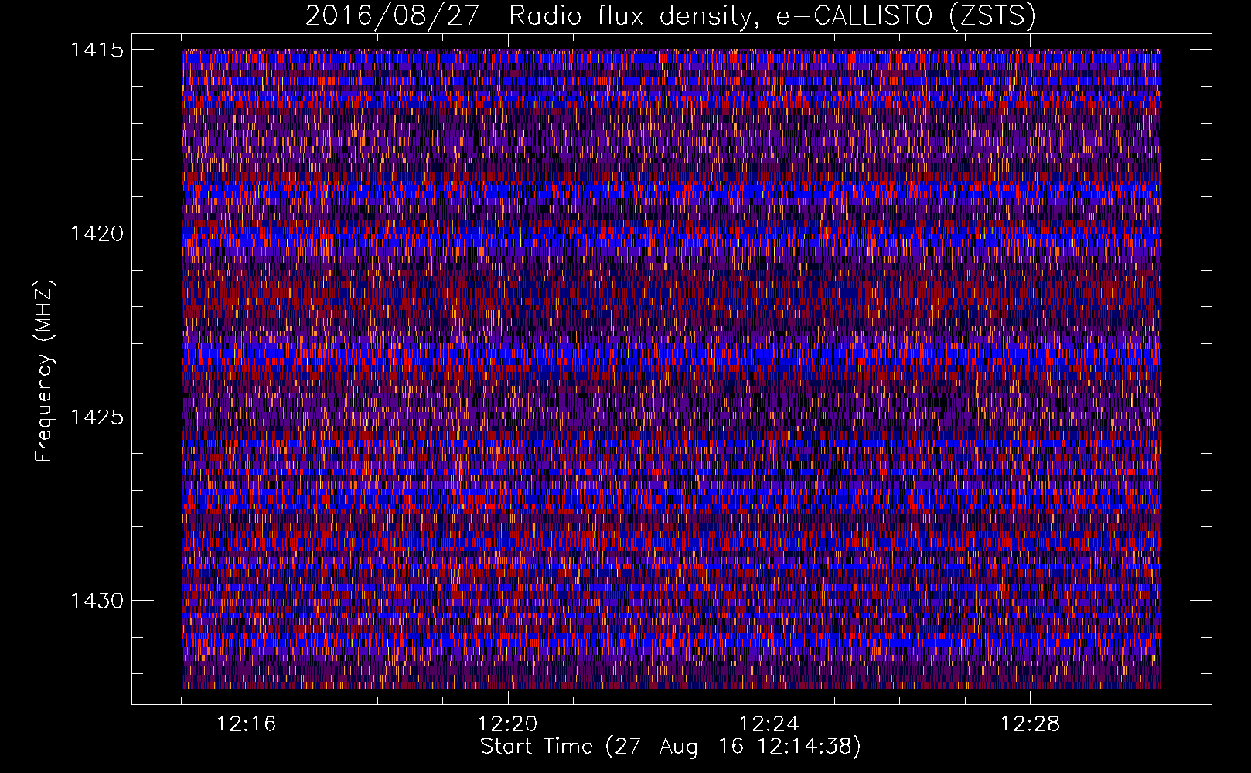The height and width of the screenshot is (773, 1251).
Task: Select the 1415 frequency axis label
Action: [x=97, y=50]
